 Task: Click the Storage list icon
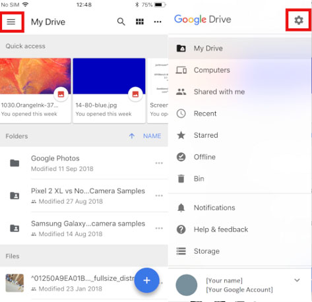tap(181, 251)
